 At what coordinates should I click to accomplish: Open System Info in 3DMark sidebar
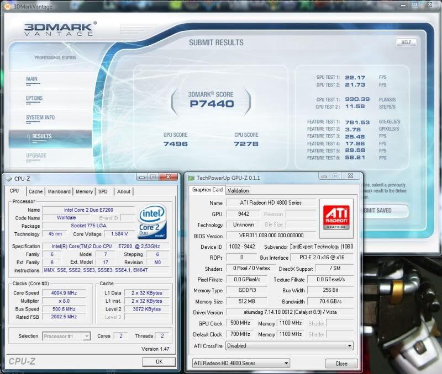(x=40, y=117)
